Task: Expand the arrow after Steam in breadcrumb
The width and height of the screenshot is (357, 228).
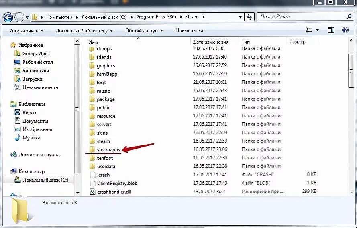Action: [203, 17]
